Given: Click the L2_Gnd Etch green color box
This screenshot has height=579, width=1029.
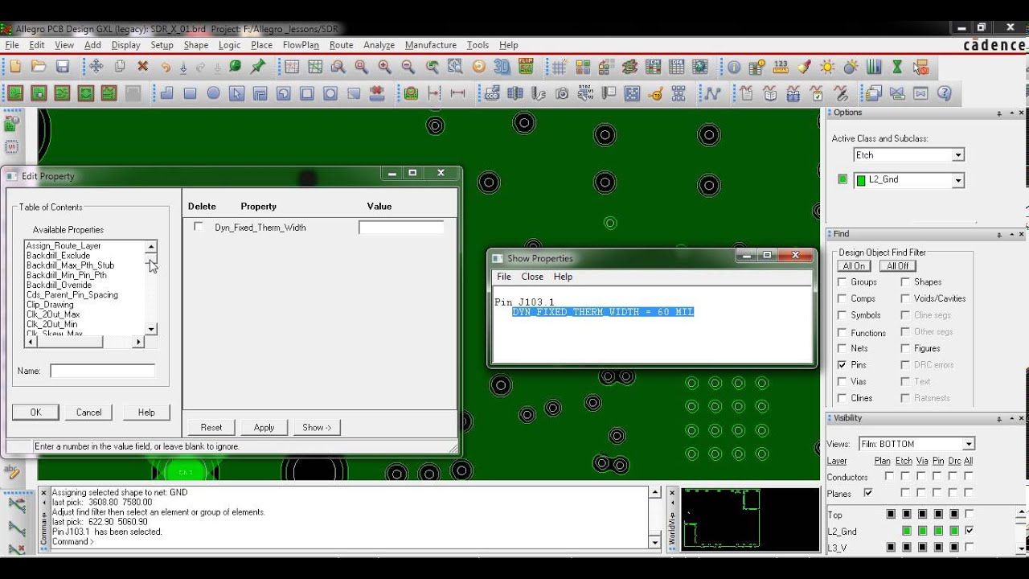Looking at the screenshot, I should (x=907, y=531).
